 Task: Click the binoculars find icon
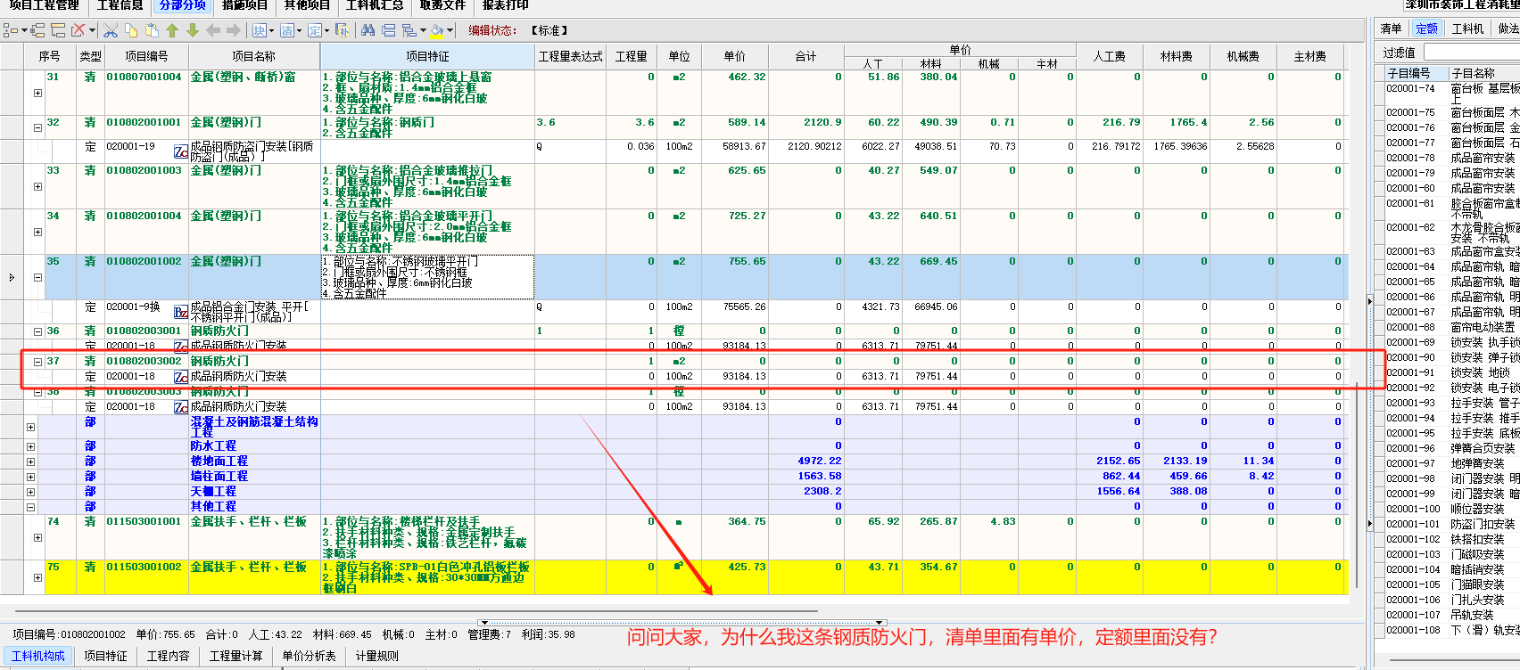pyautogui.click(x=368, y=30)
